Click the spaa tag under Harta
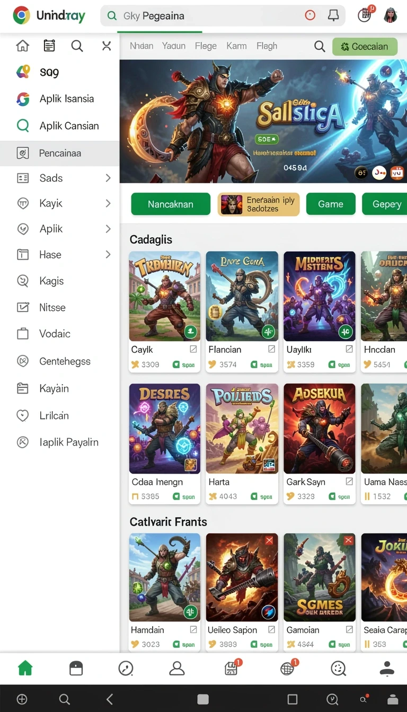The width and height of the screenshot is (407, 712). pos(262,497)
